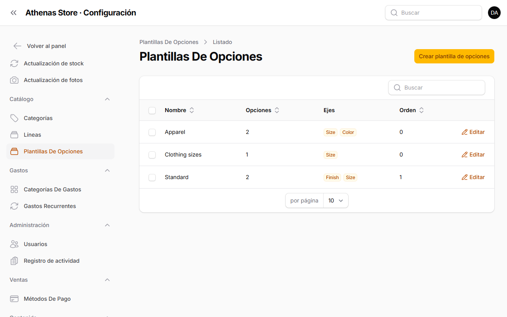Click the breadcrumb chevron separator

[206, 42]
